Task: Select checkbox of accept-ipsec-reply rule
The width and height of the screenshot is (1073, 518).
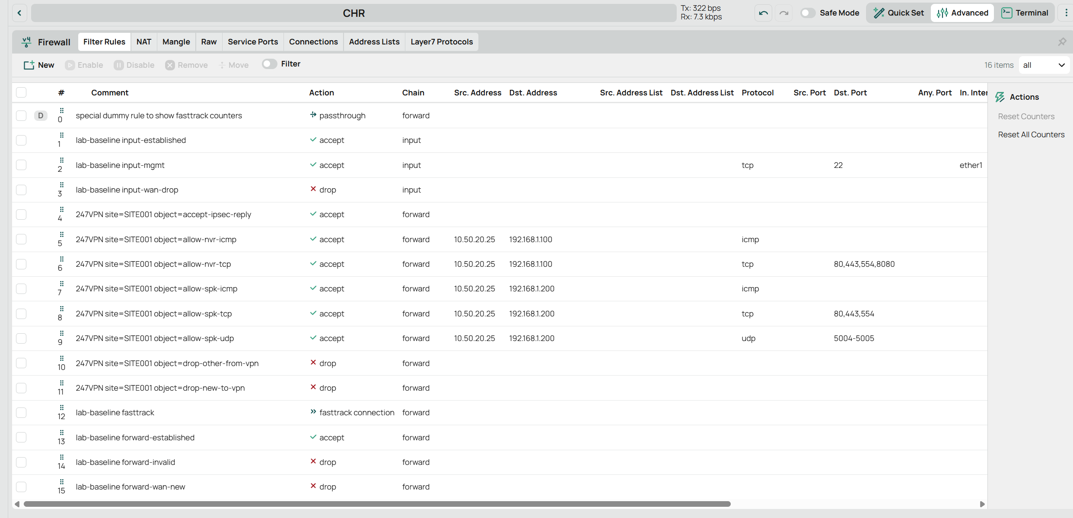Action: [x=21, y=215]
